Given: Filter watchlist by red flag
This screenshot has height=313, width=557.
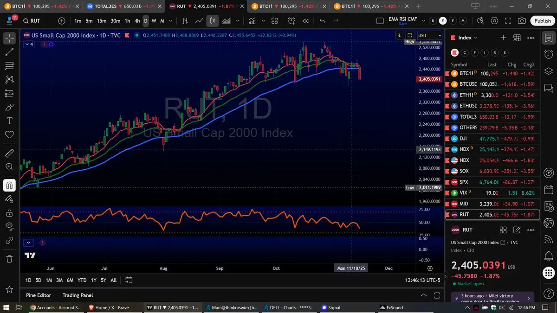Looking at the screenshot, I should (454, 52).
